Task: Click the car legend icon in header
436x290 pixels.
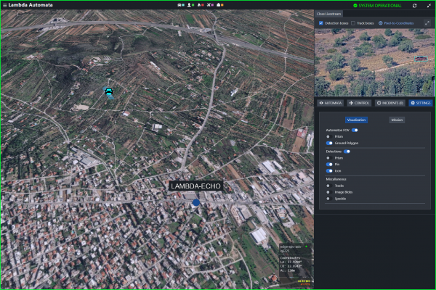Action: (180, 5)
